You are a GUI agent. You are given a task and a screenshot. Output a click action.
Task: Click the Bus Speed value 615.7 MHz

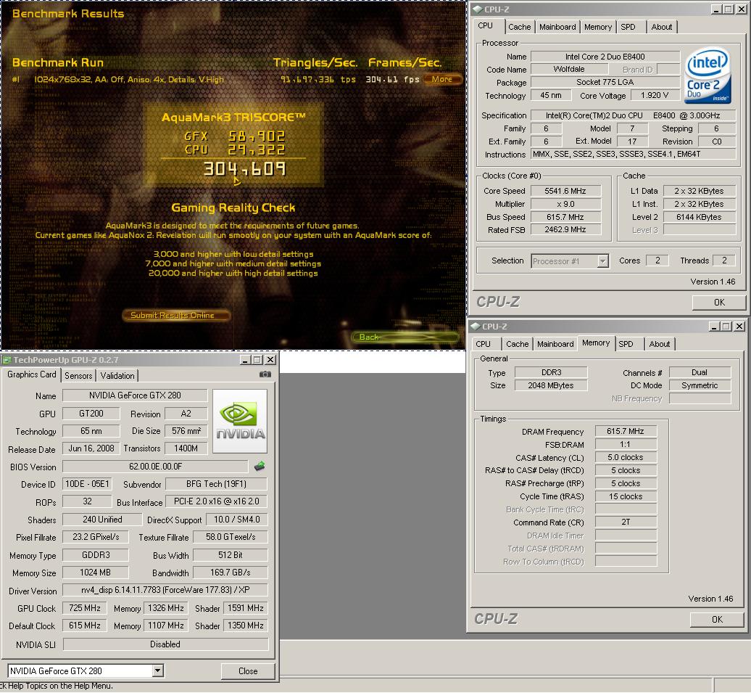pyautogui.click(x=565, y=217)
